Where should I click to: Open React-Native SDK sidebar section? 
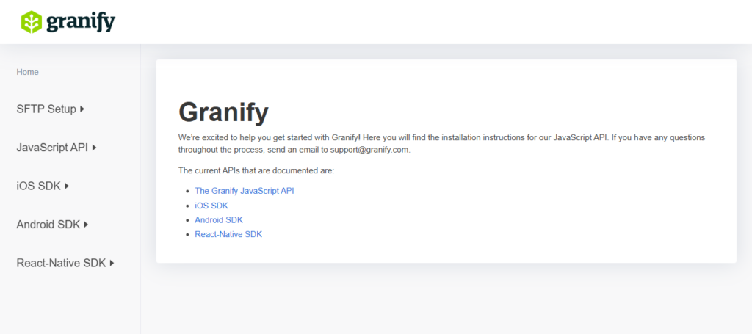[x=61, y=263]
